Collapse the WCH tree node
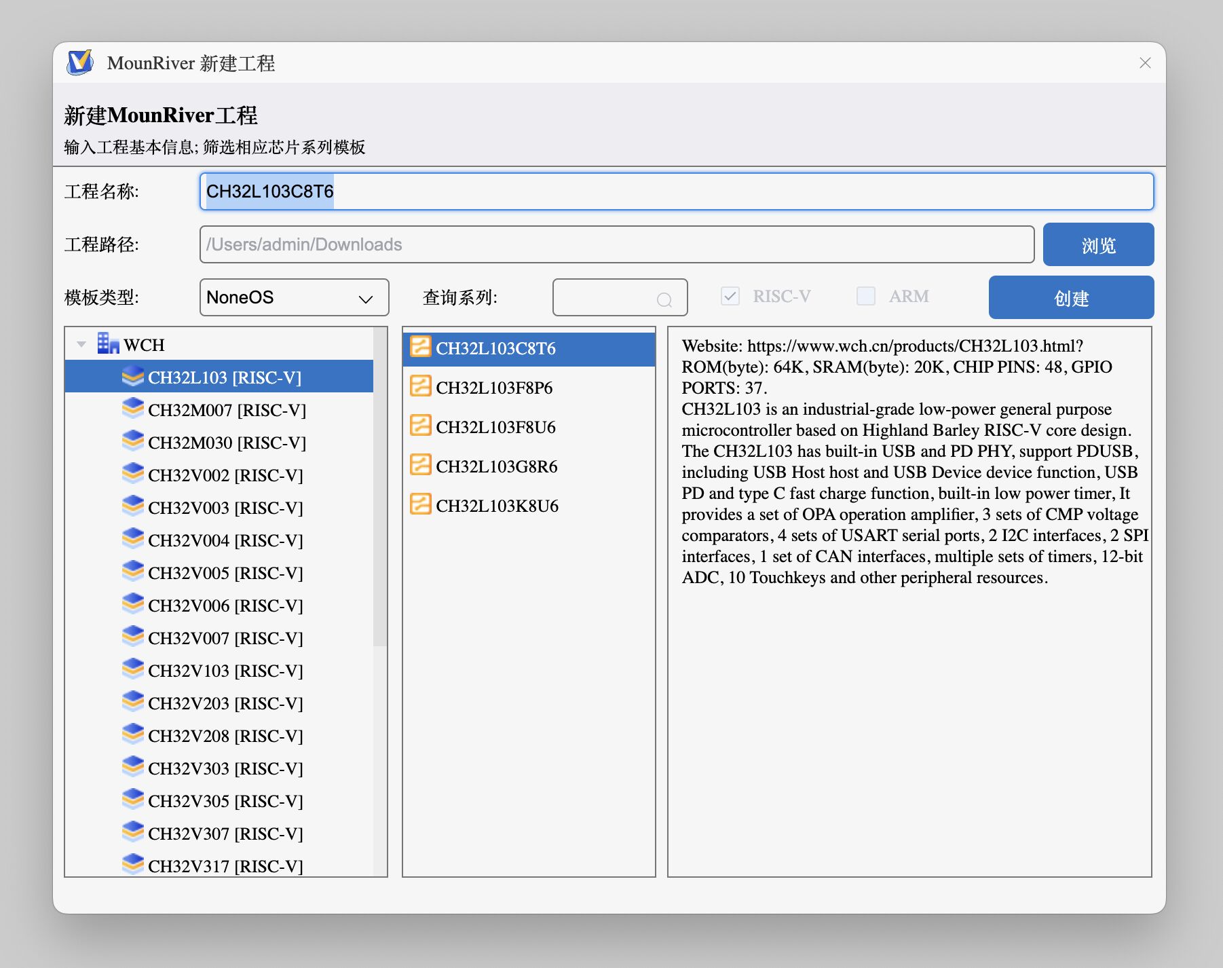 click(x=81, y=344)
